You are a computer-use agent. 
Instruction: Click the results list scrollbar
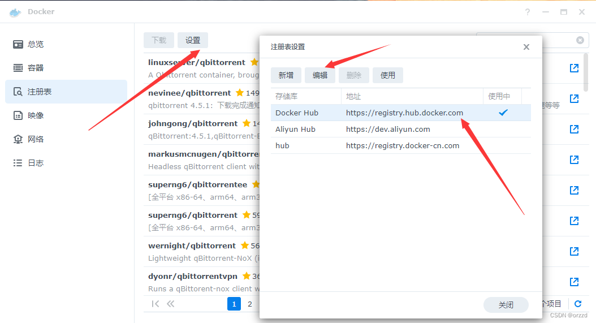click(x=586, y=72)
